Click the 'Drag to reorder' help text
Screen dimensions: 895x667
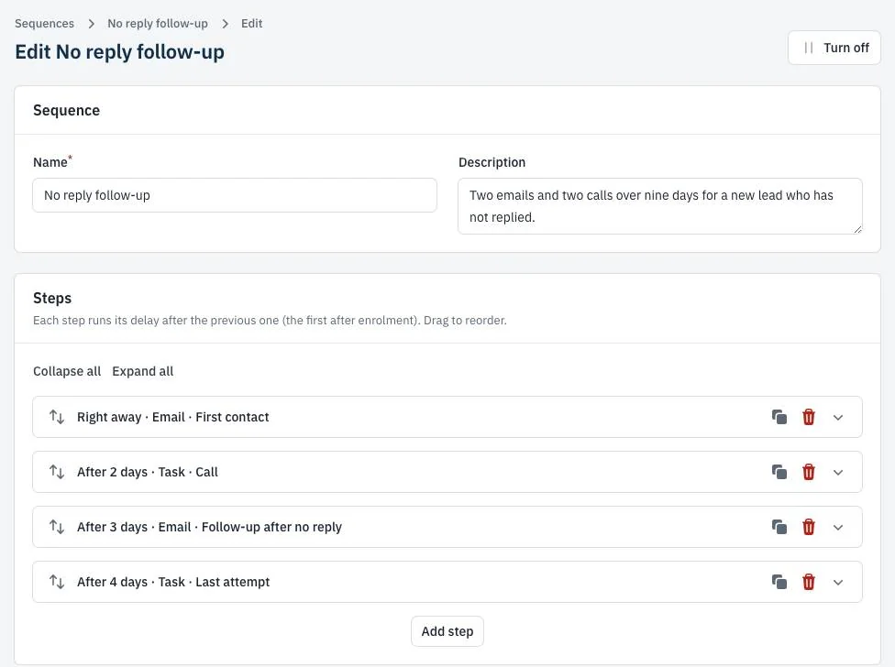pos(465,321)
